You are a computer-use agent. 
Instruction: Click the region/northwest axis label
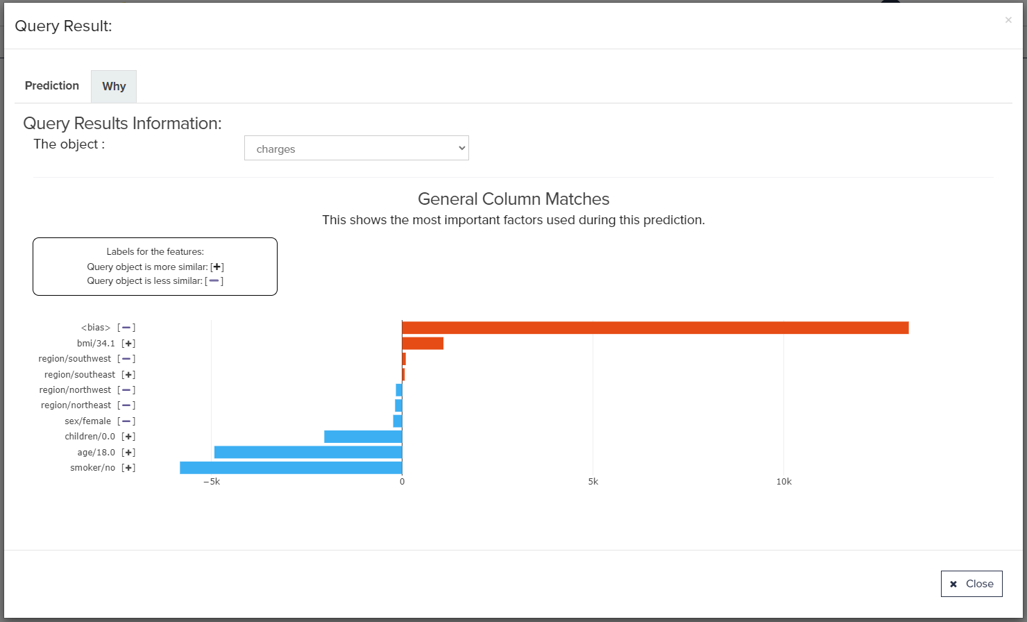coord(76,390)
